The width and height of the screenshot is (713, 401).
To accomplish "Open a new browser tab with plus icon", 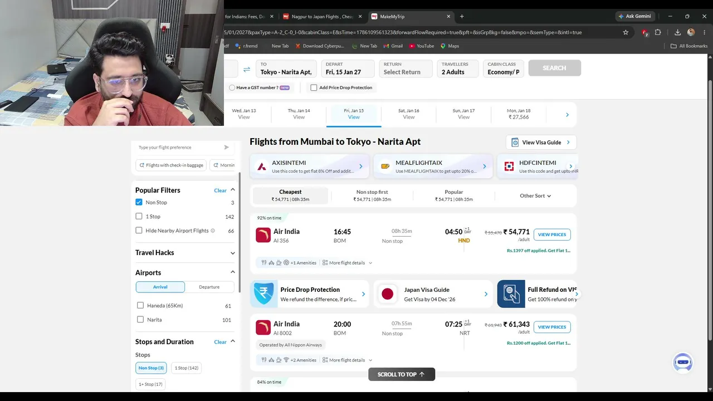I will click(462, 16).
